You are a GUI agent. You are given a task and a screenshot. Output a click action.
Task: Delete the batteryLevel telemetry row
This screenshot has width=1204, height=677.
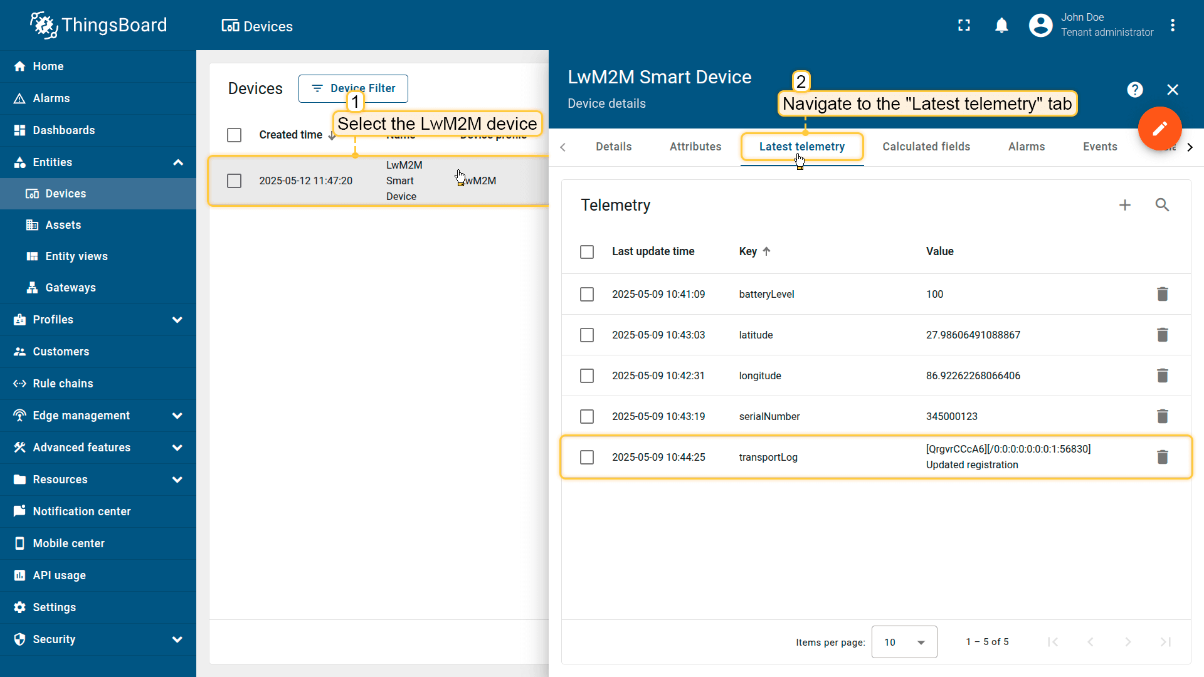(x=1162, y=294)
